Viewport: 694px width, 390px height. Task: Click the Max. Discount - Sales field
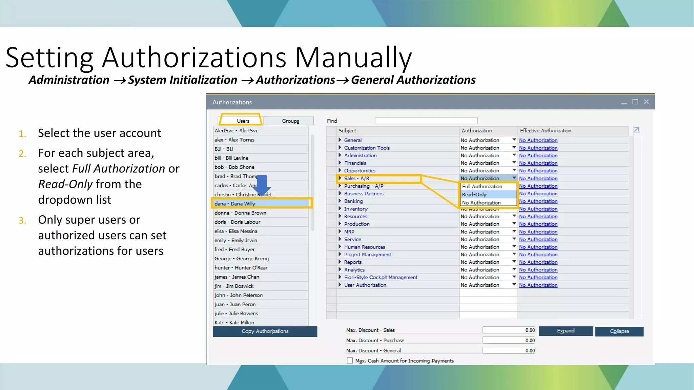tap(509, 330)
